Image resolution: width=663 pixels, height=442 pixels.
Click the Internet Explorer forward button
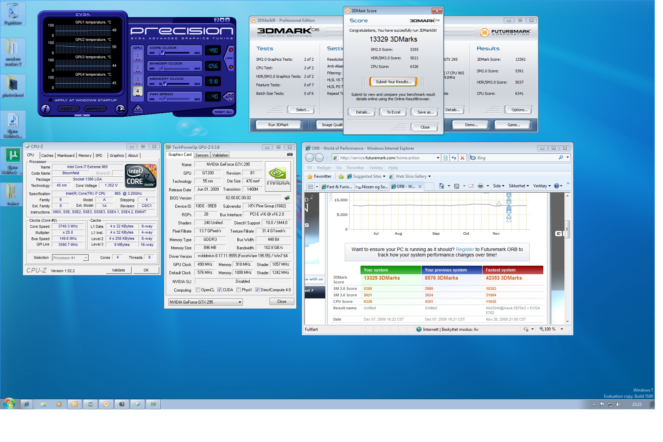pos(319,158)
